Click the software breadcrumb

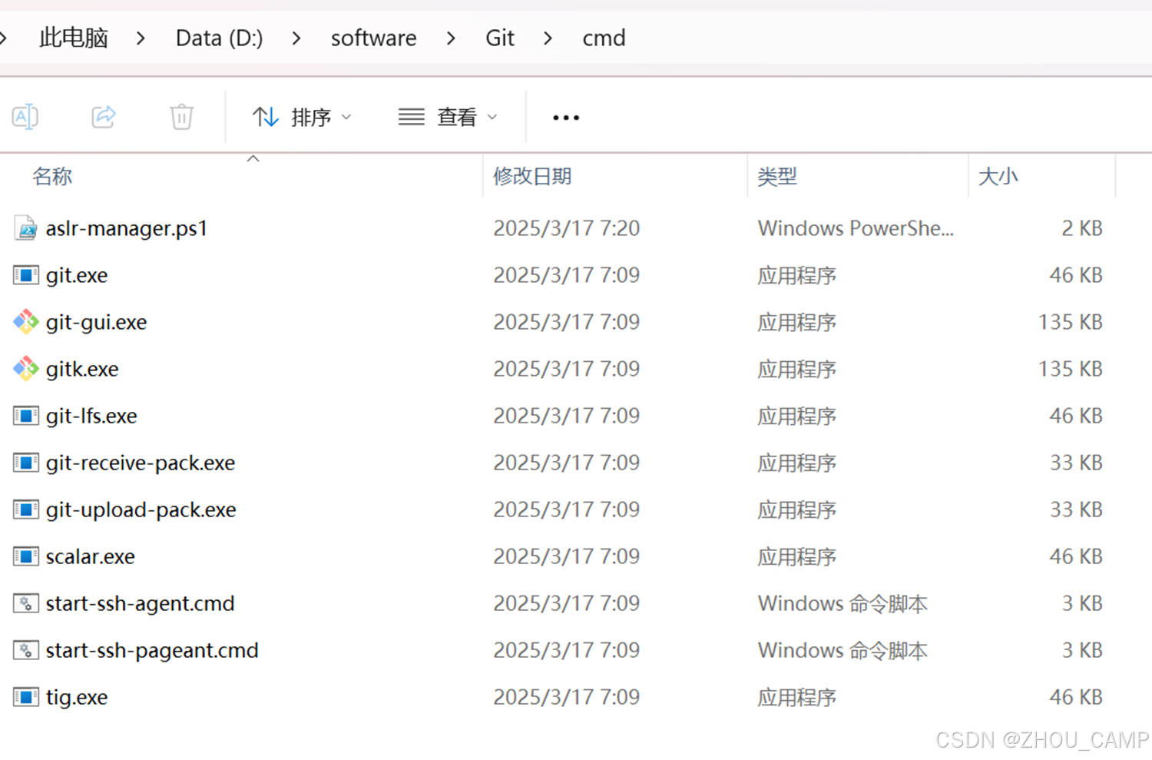coord(373,38)
